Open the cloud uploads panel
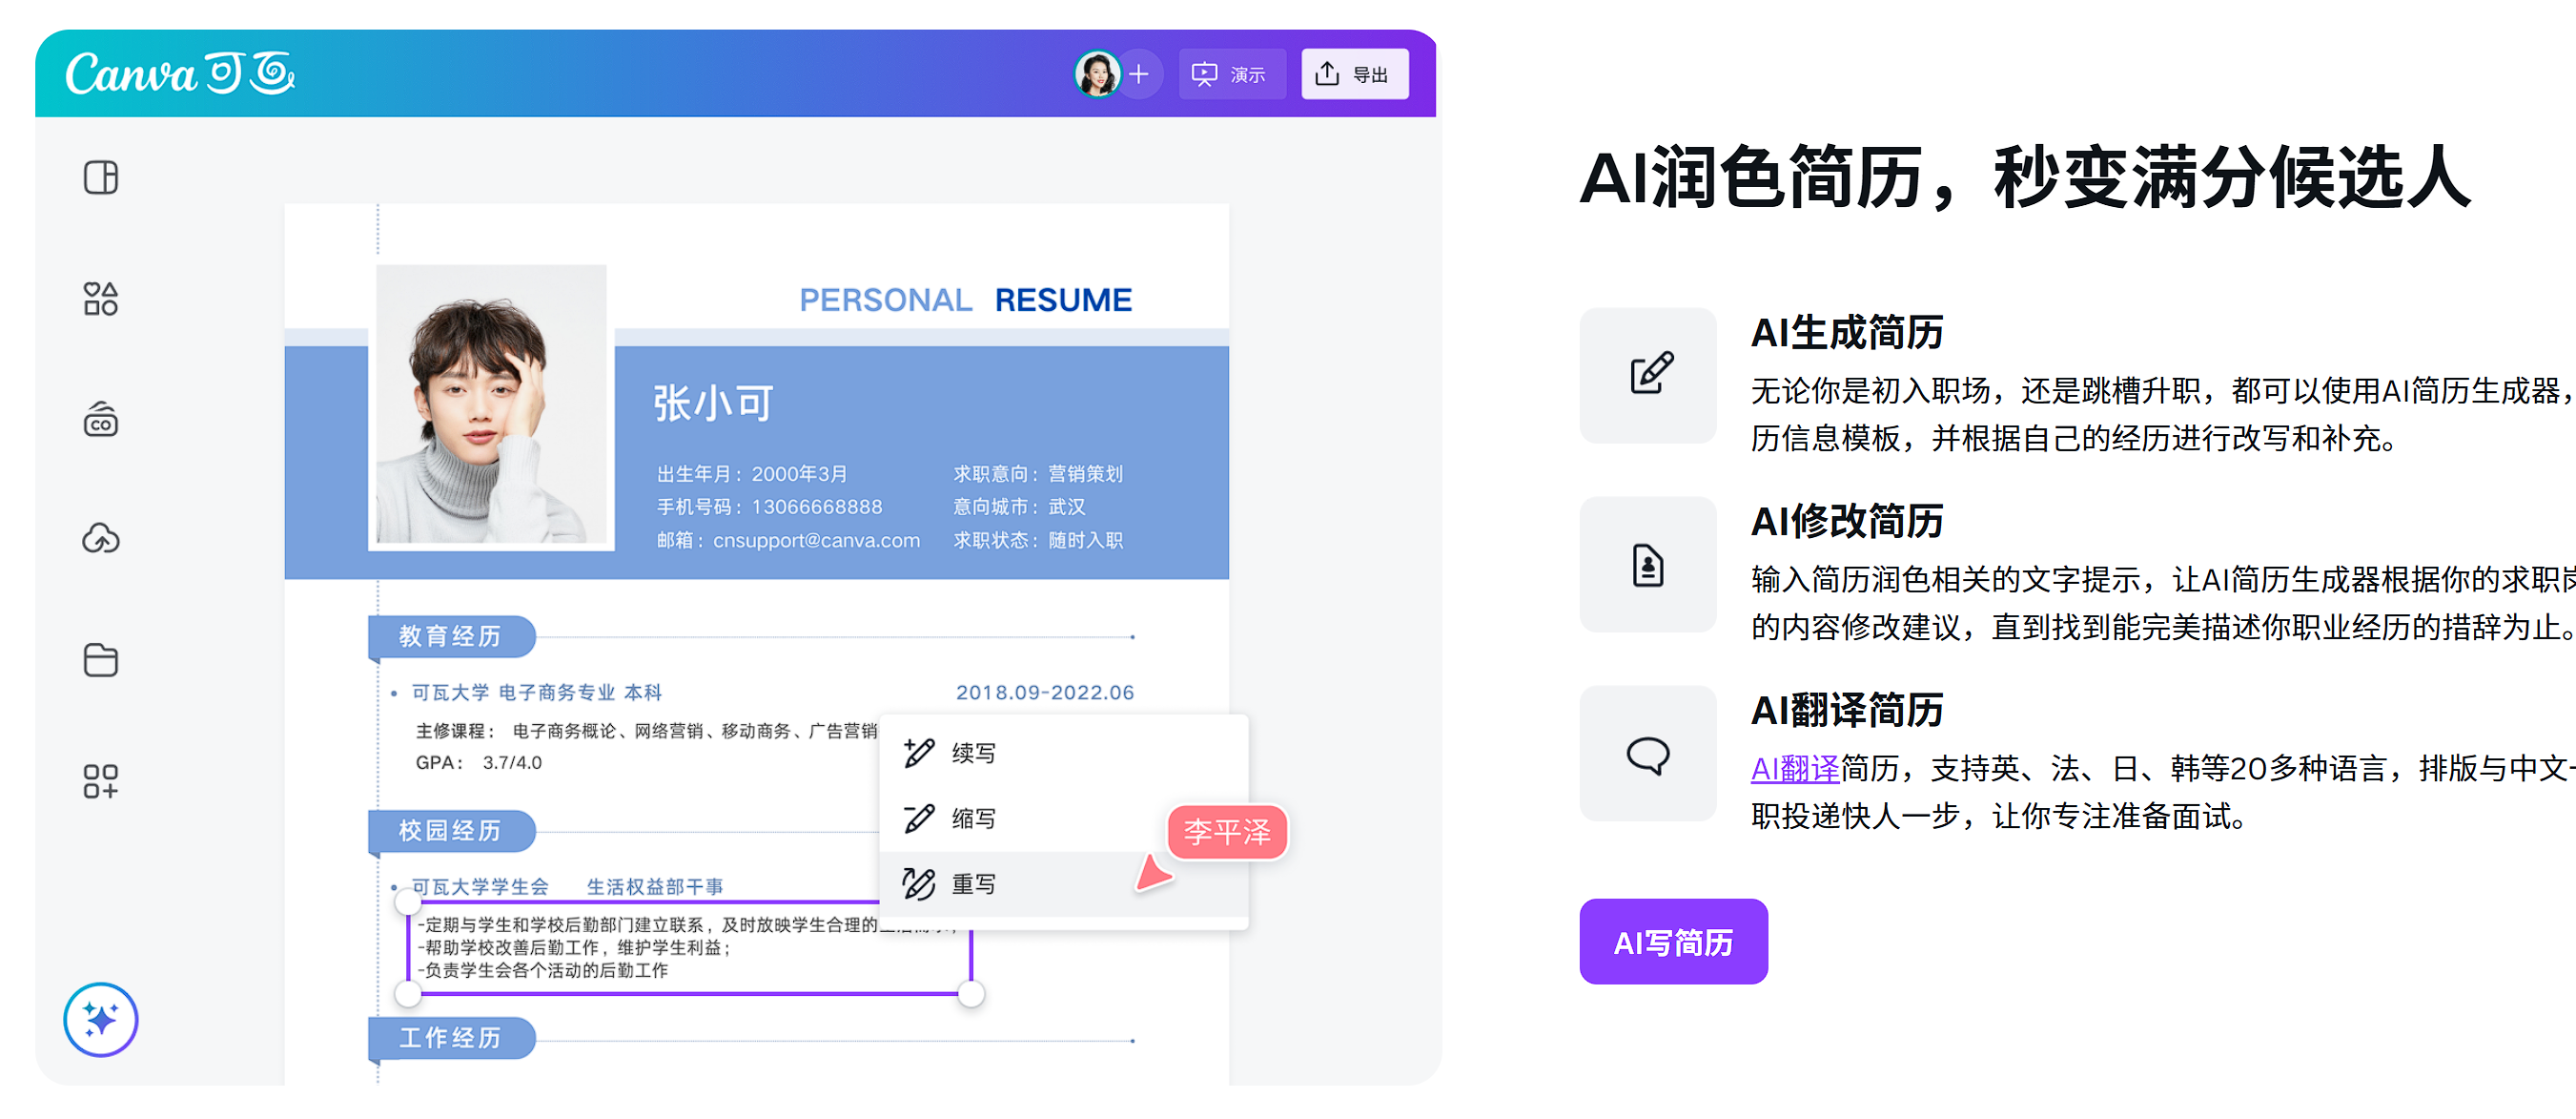 click(99, 538)
